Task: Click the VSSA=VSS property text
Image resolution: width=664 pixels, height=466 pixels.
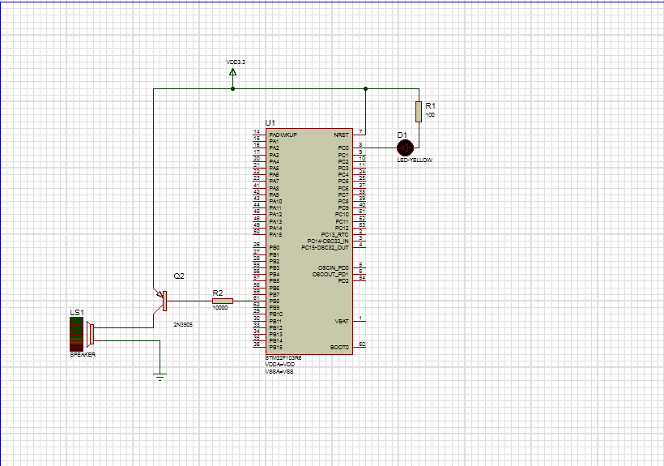Action: click(x=279, y=371)
